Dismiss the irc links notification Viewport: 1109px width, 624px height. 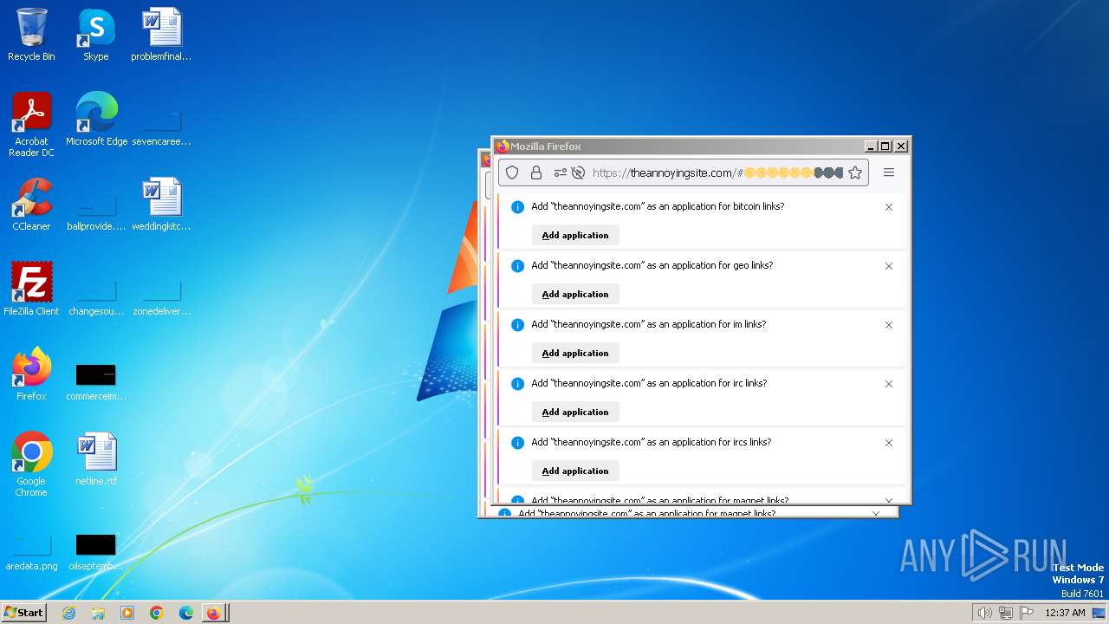(x=889, y=384)
